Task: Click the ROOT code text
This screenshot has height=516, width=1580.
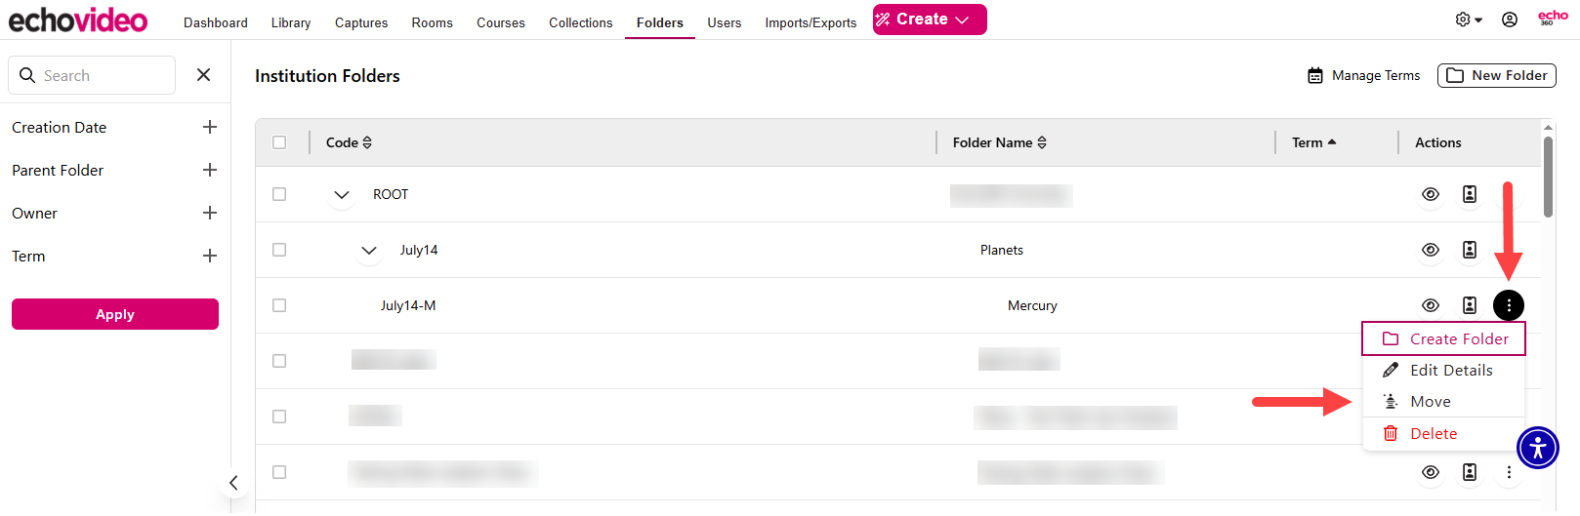Action: 391,194
